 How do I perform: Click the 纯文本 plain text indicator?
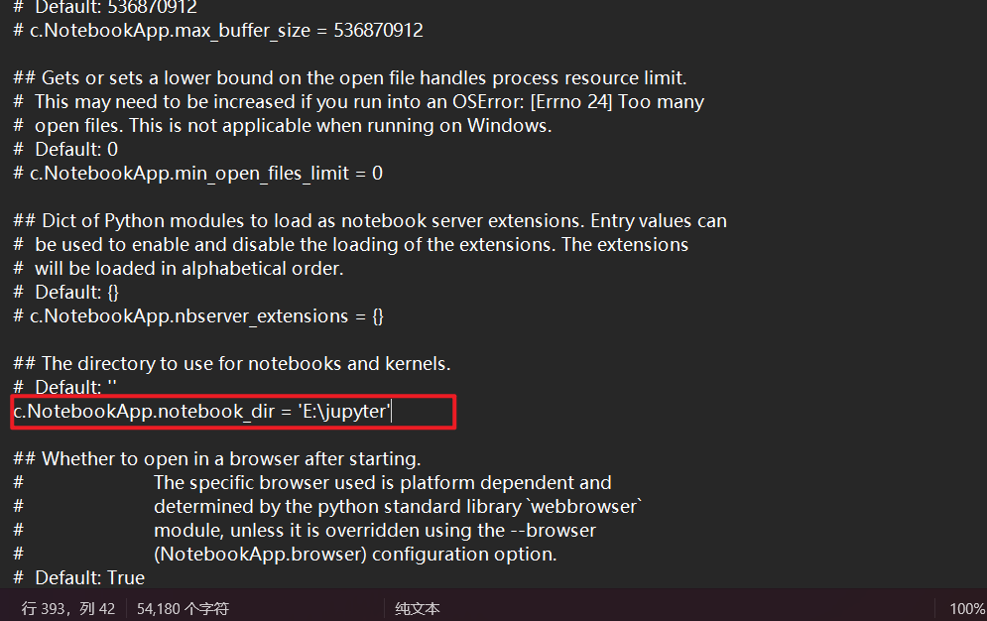pyautogui.click(x=417, y=608)
